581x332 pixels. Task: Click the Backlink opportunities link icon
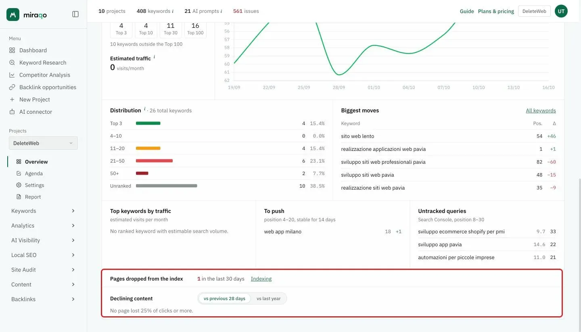click(12, 87)
